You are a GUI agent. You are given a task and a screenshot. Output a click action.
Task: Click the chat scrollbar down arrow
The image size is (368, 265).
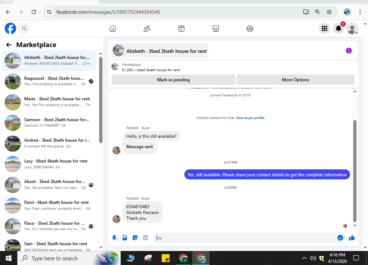[x=355, y=225]
